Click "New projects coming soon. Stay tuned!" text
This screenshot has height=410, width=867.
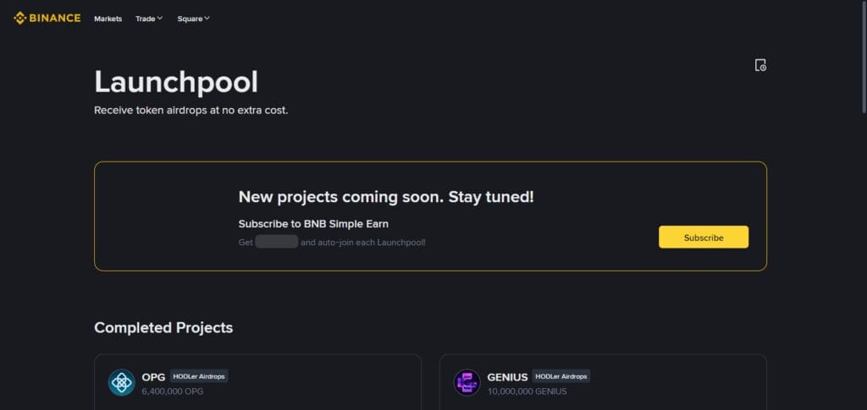tap(386, 197)
